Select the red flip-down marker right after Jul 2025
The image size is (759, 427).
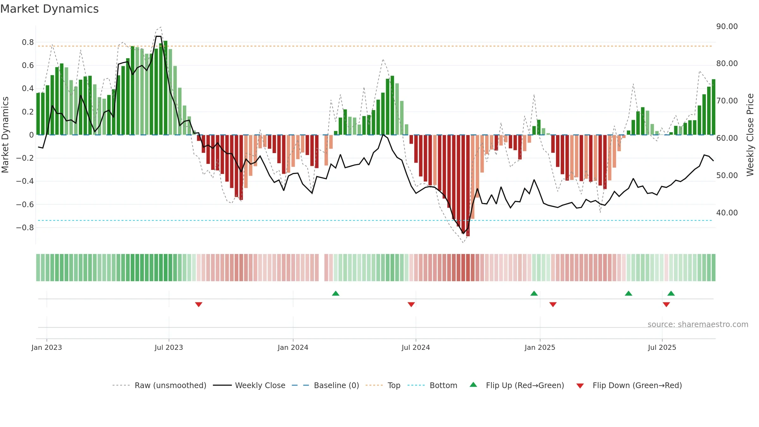(x=666, y=304)
